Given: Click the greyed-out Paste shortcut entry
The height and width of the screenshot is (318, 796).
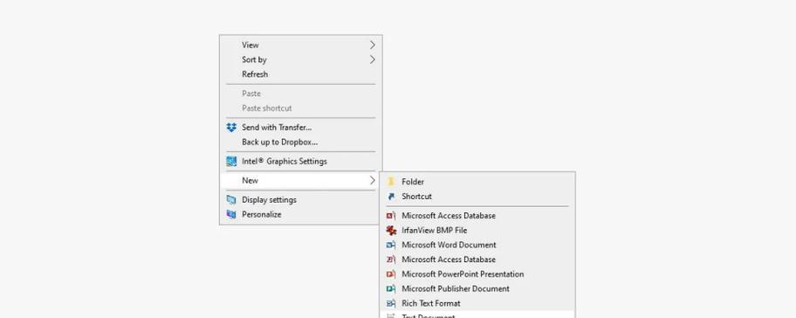Looking at the screenshot, I should pos(300,108).
